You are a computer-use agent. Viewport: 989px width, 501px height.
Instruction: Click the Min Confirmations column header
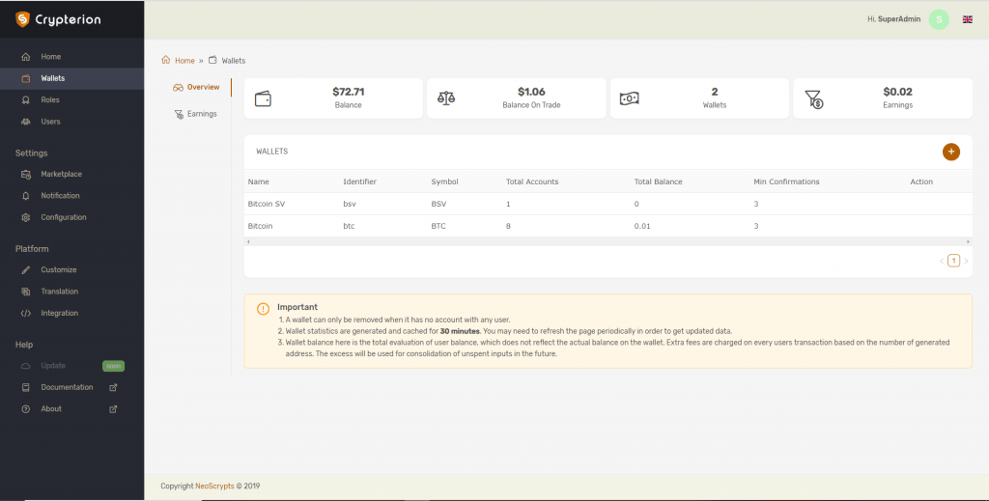click(786, 181)
